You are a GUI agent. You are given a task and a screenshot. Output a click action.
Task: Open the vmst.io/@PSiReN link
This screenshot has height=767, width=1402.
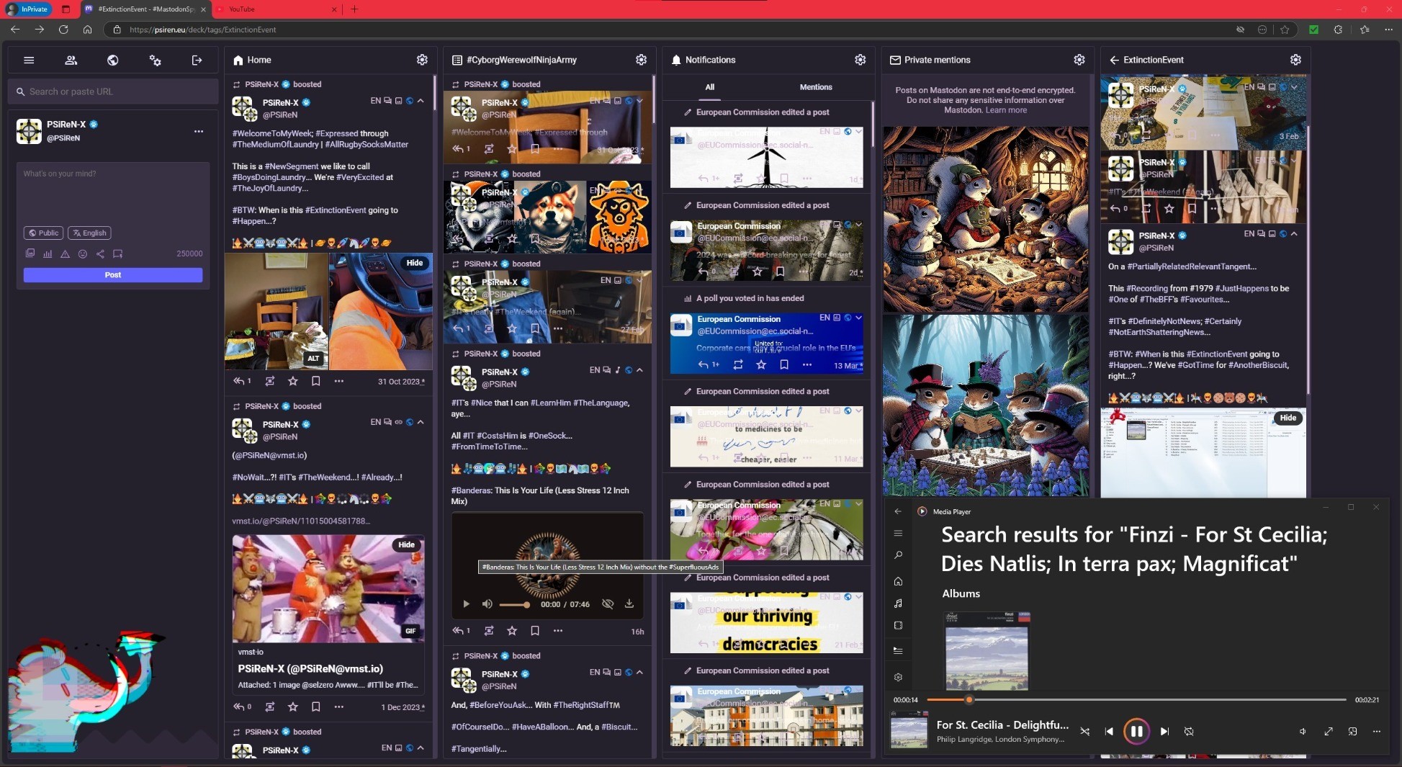(301, 521)
